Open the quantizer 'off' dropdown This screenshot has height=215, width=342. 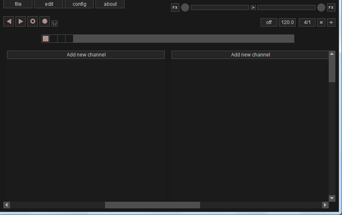click(269, 22)
